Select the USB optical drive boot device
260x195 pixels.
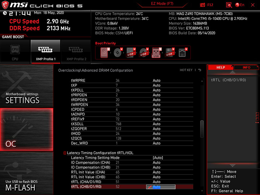(x=144, y=53)
